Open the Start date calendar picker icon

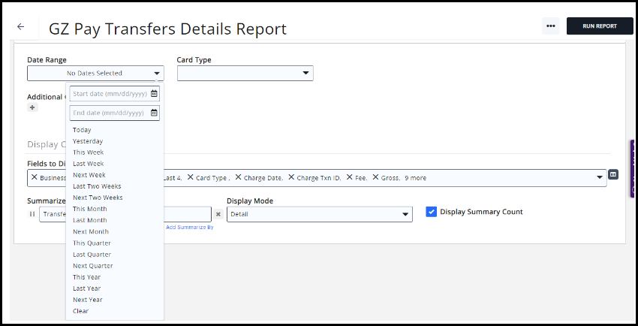click(x=154, y=94)
